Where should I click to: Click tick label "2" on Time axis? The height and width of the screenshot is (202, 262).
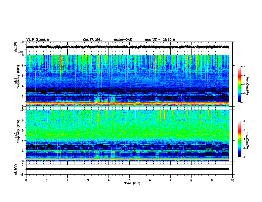pyautogui.click(x=67, y=180)
